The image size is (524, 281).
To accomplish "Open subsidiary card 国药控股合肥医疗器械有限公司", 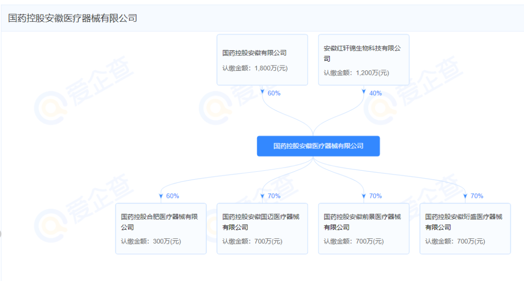I will point(161,229).
